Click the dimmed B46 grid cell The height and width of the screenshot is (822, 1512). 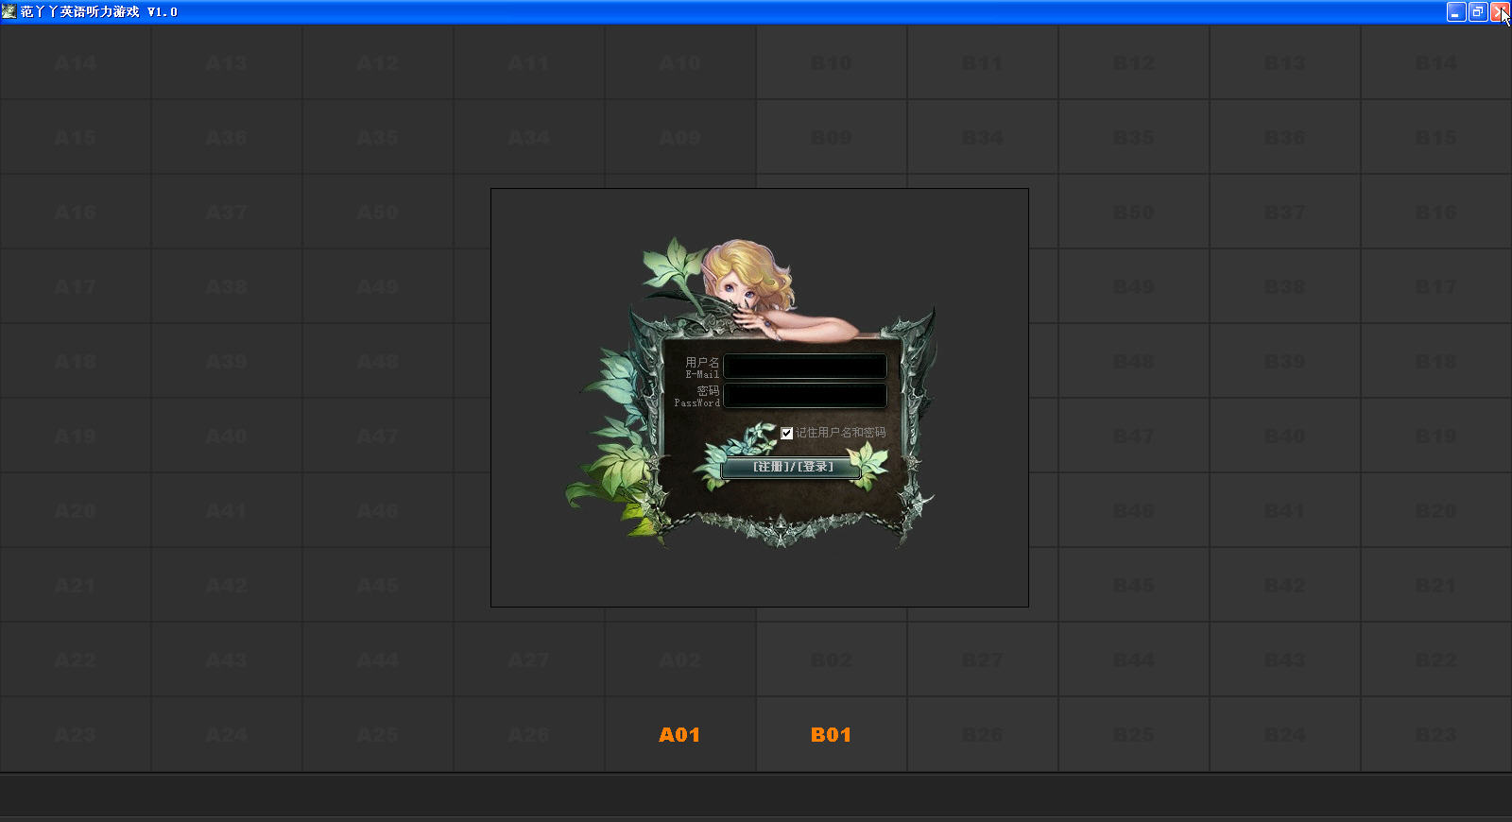coord(1134,510)
